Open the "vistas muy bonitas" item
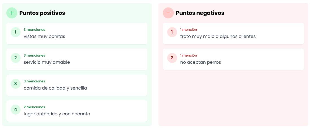 (44, 37)
